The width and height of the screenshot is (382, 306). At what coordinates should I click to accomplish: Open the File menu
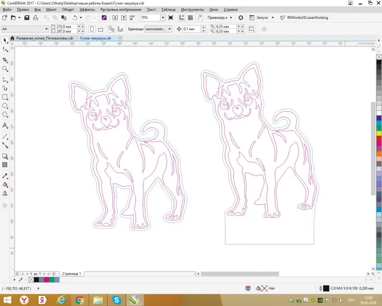tap(7, 10)
